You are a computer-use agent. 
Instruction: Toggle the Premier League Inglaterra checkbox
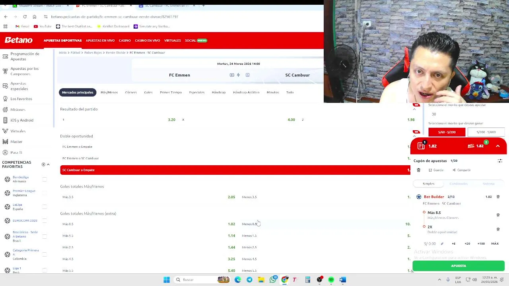(x=45, y=193)
